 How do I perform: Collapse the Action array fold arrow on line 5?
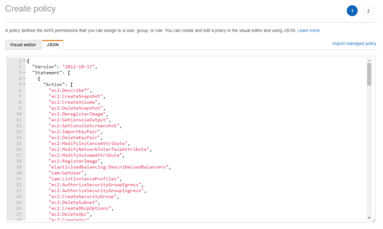(24, 84)
